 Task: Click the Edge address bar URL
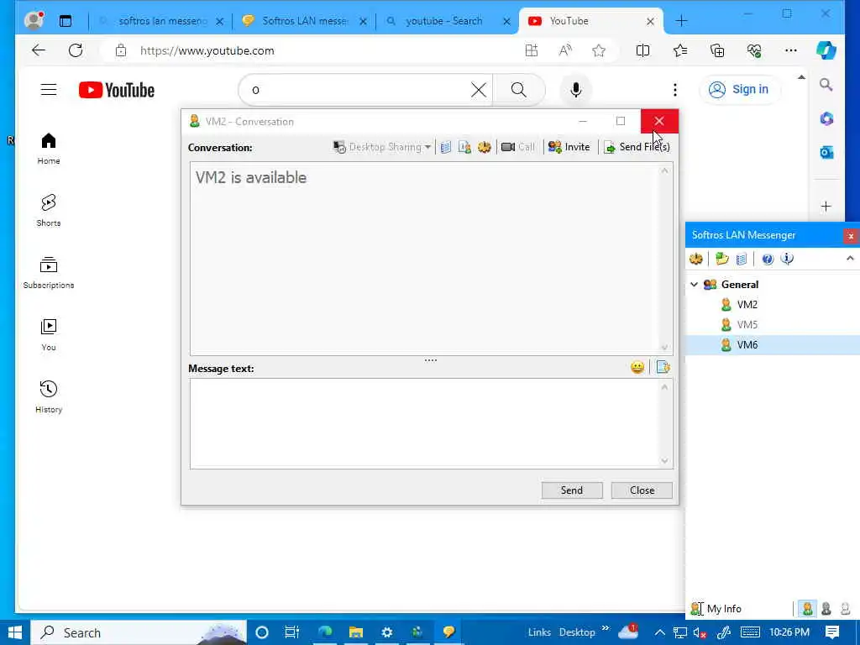pos(207,50)
